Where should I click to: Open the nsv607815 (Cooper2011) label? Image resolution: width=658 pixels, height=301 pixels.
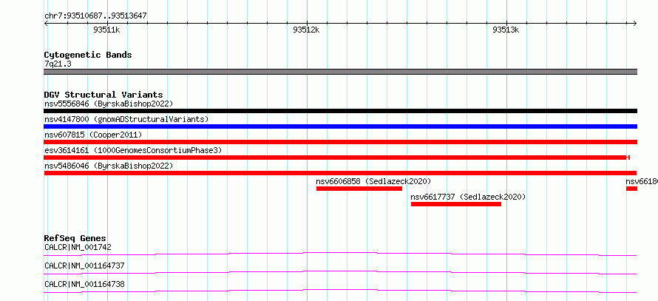pyautogui.click(x=93, y=135)
